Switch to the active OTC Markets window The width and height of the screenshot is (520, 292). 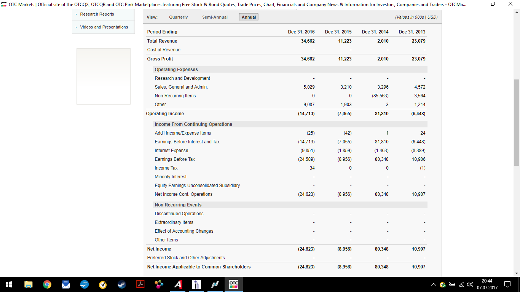tap(233, 284)
